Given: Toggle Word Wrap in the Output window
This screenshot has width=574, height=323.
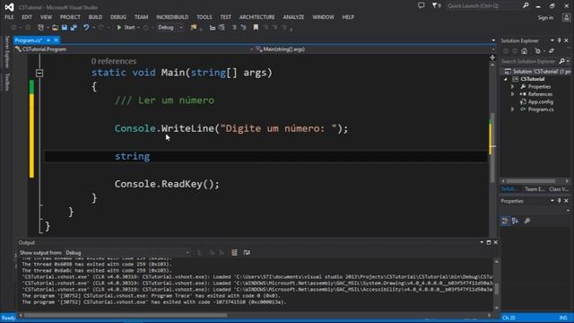Looking at the screenshot, I should tap(247, 253).
